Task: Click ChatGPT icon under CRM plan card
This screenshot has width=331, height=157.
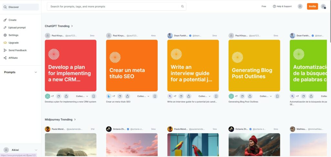Action: (48, 96)
